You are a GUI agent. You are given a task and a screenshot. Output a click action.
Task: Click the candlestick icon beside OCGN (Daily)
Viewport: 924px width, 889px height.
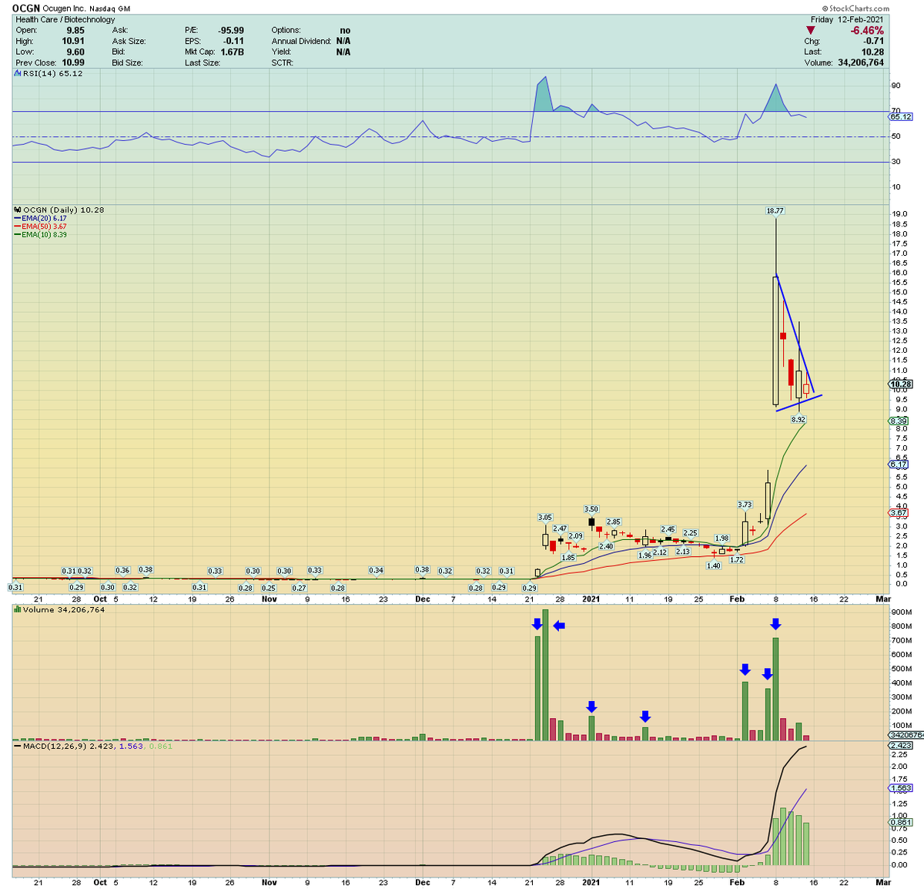pyautogui.click(x=16, y=210)
